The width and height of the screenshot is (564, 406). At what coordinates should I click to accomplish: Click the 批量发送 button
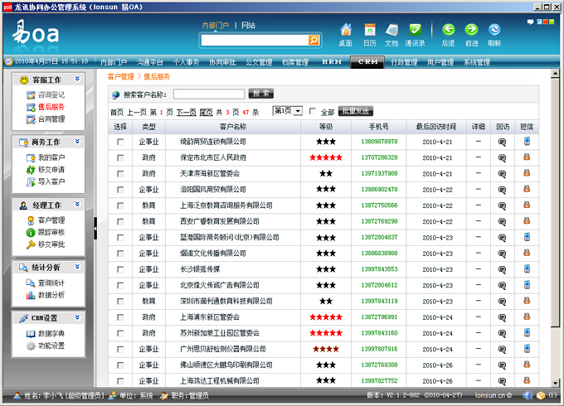point(355,111)
